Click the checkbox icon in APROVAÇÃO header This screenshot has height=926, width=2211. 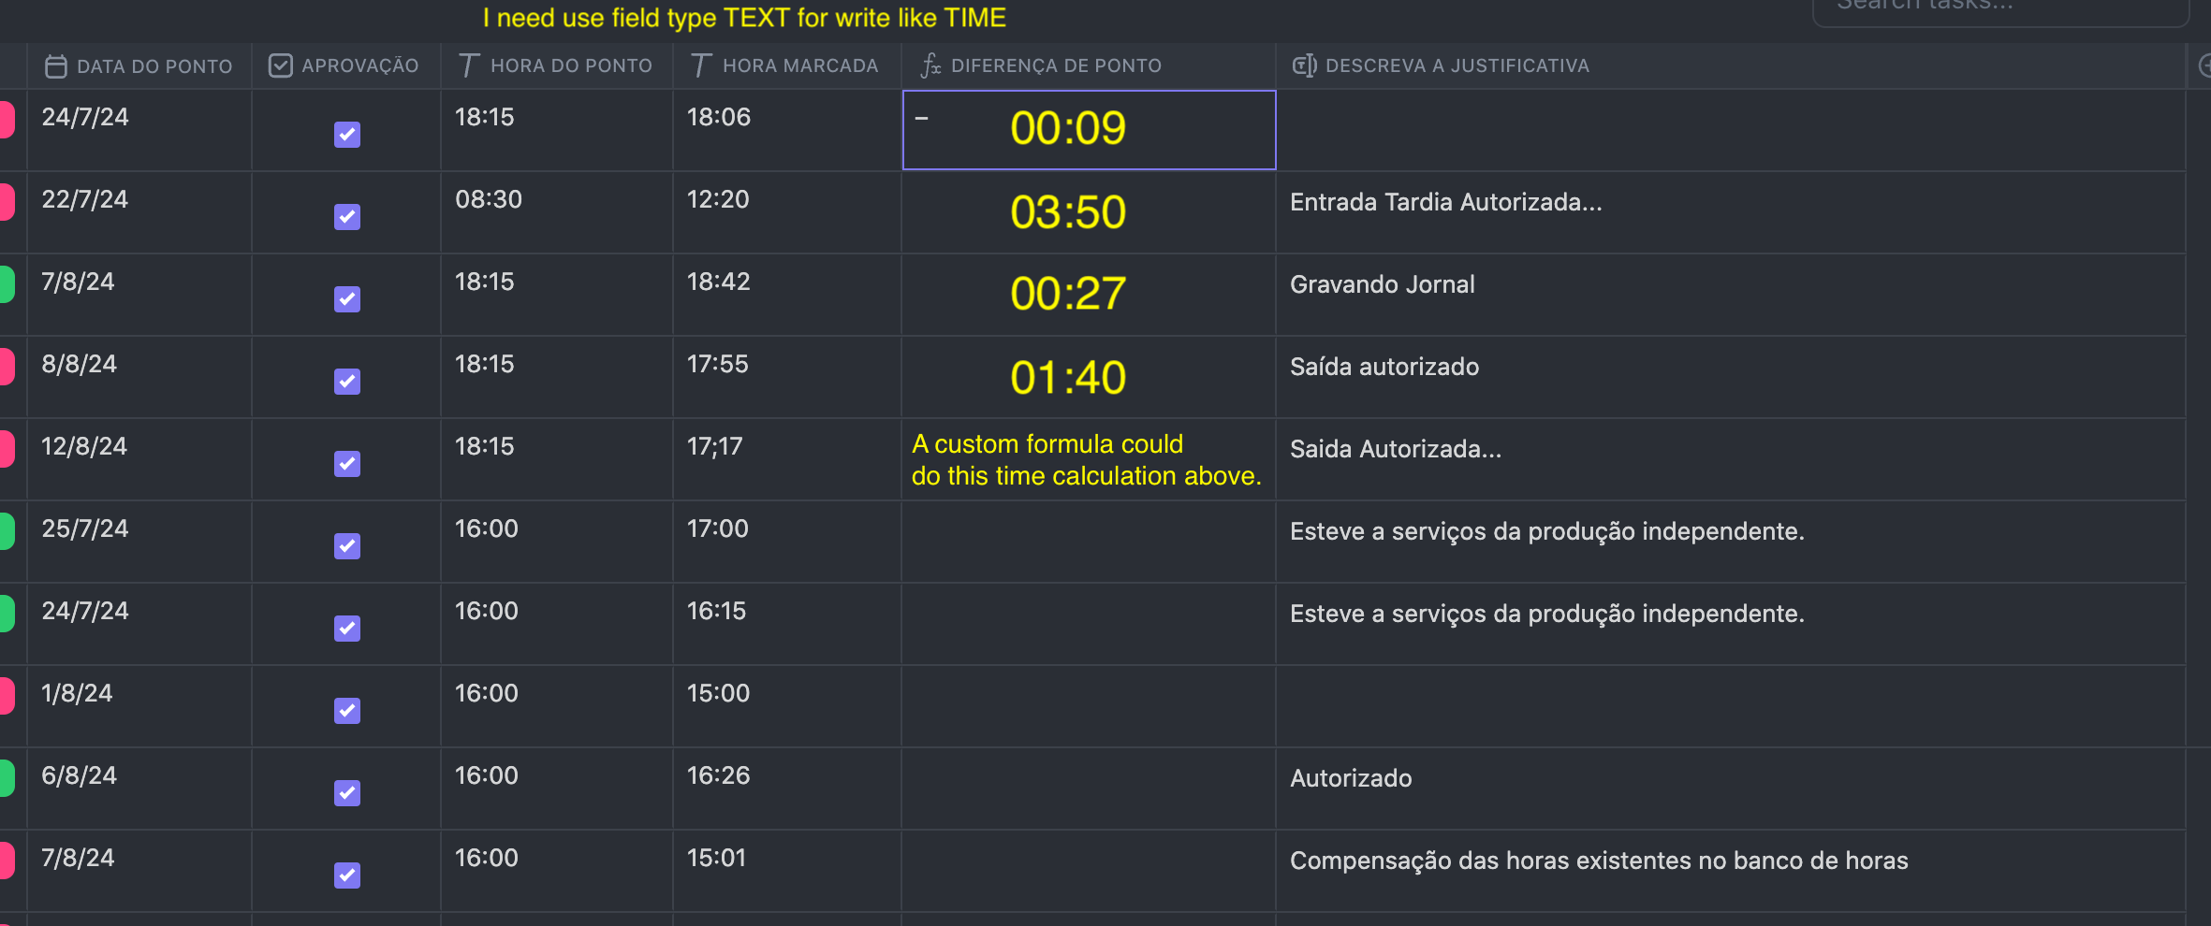click(280, 65)
